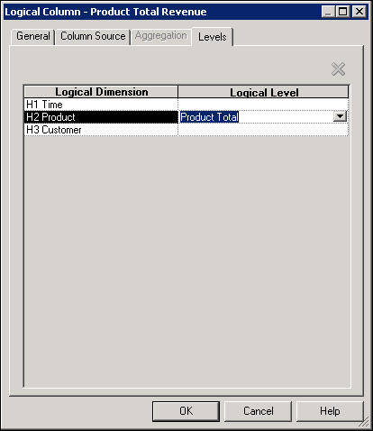Select the Aggregation tab

coord(161,36)
